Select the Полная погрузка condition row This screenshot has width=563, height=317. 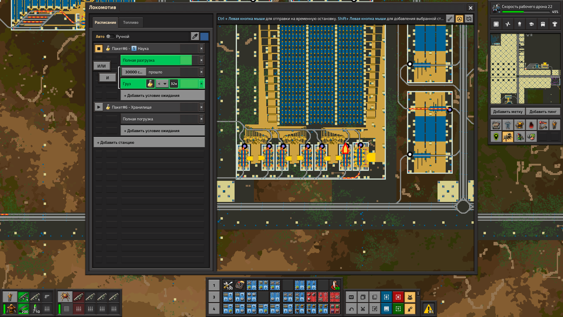pyautogui.click(x=160, y=119)
